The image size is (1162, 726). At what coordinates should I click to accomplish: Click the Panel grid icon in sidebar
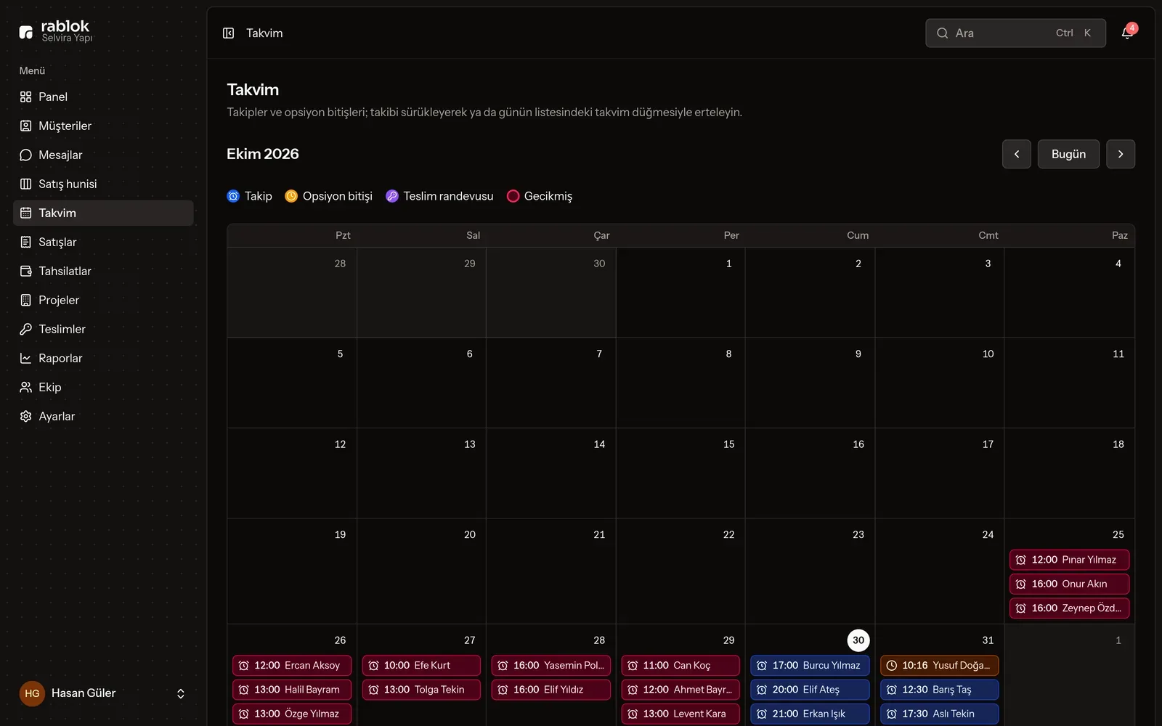pos(26,97)
